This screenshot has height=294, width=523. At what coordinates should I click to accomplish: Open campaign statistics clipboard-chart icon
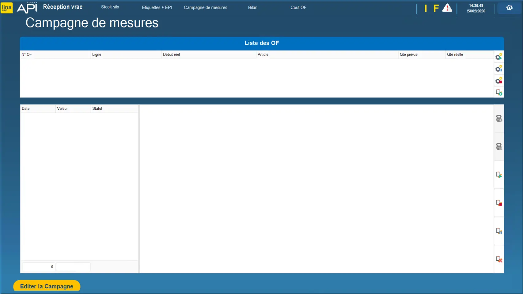tap(499, 231)
